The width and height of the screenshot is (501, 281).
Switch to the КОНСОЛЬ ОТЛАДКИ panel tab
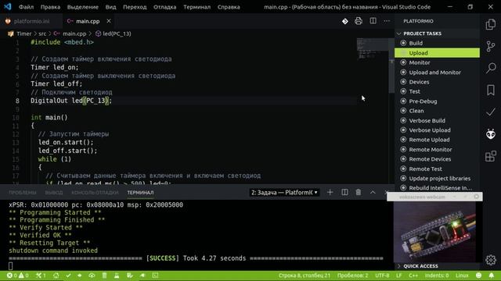point(95,193)
